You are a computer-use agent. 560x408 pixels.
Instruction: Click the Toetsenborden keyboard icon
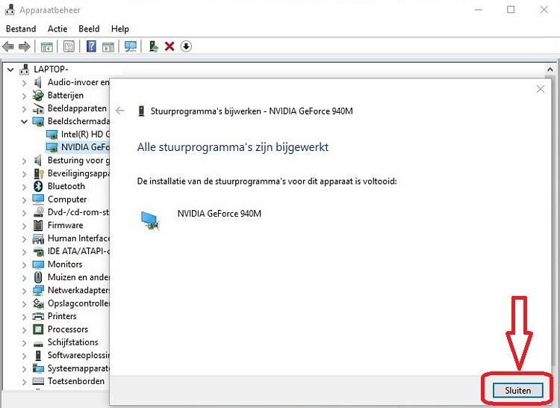[38, 381]
